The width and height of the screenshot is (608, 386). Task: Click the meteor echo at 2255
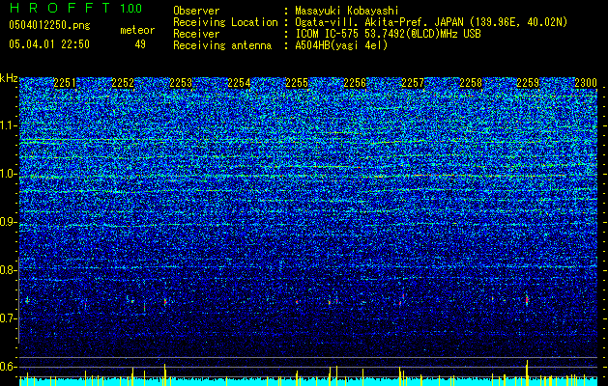pyautogui.click(x=297, y=301)
